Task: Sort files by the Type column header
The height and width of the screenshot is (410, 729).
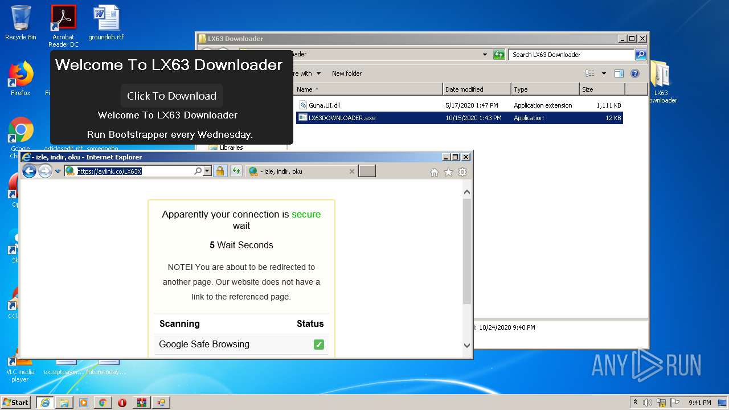Action: pos(545,89)
